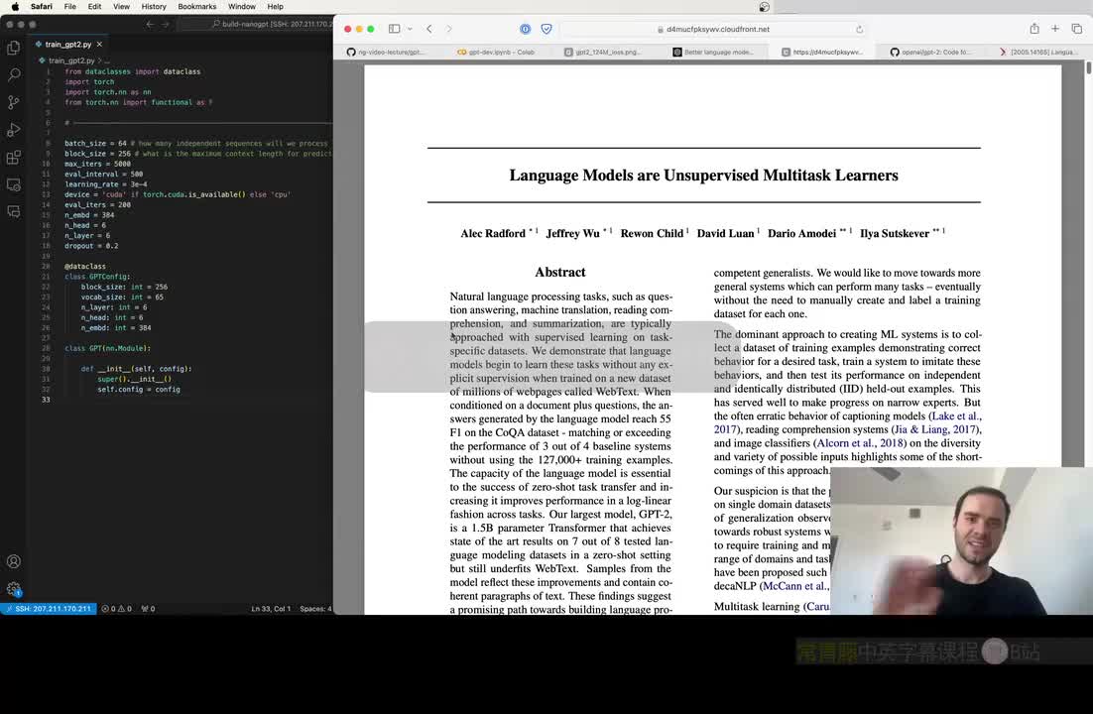Click Ln 33, Col 1 status entry

click(271, 609)
